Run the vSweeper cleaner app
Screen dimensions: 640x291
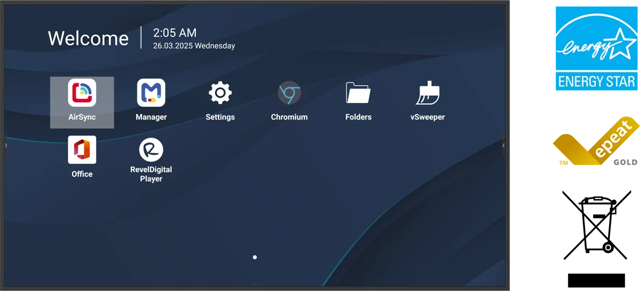(x=428, y=92)
